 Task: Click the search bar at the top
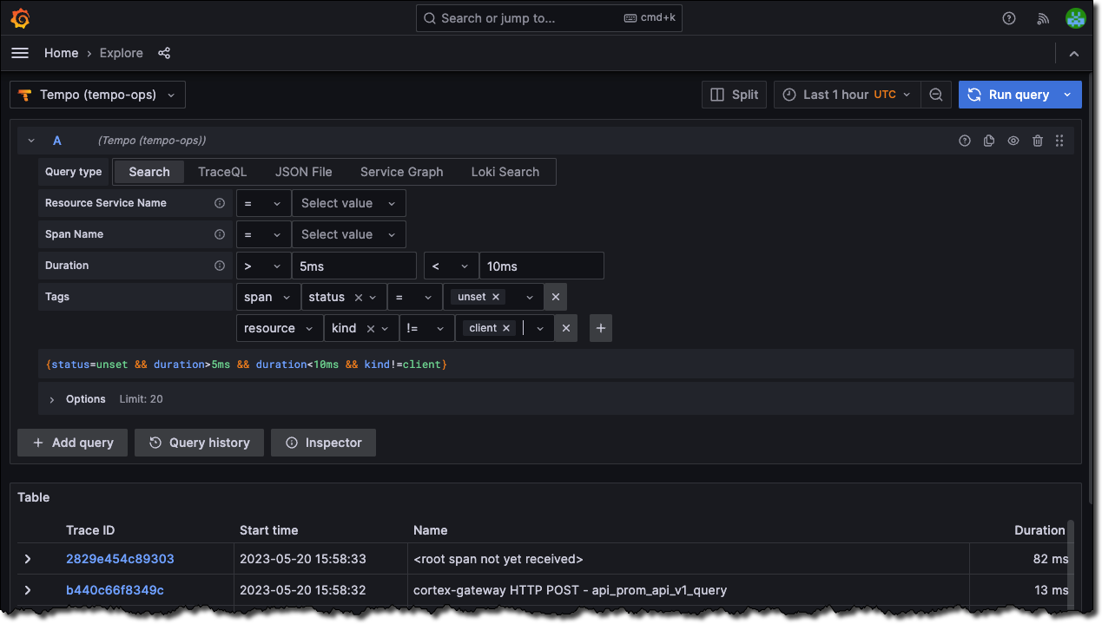(548, 17)
